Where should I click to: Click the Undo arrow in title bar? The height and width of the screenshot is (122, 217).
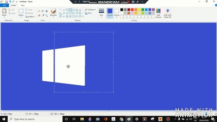coord(10,2)
